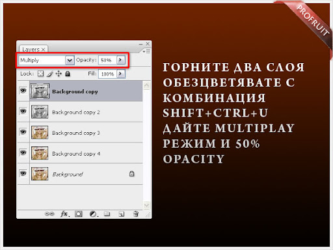This screenshot has width=333, height=250.
Task: Delete layer with trash icon
Action: (136, 214)
